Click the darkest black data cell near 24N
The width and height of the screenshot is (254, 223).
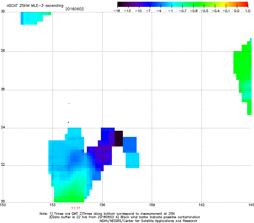119,139
